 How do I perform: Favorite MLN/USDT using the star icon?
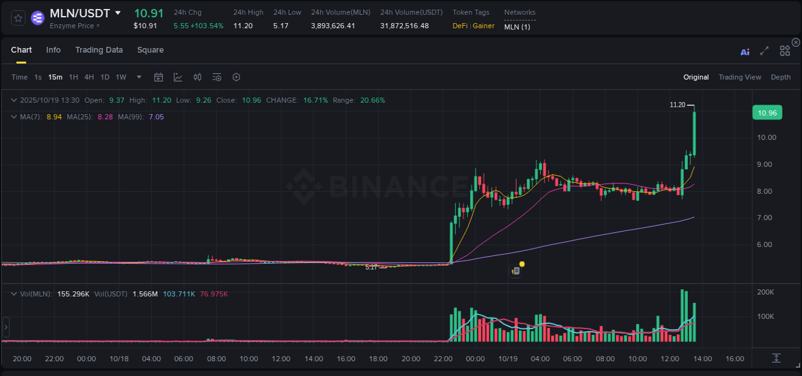tap(17, 17)
